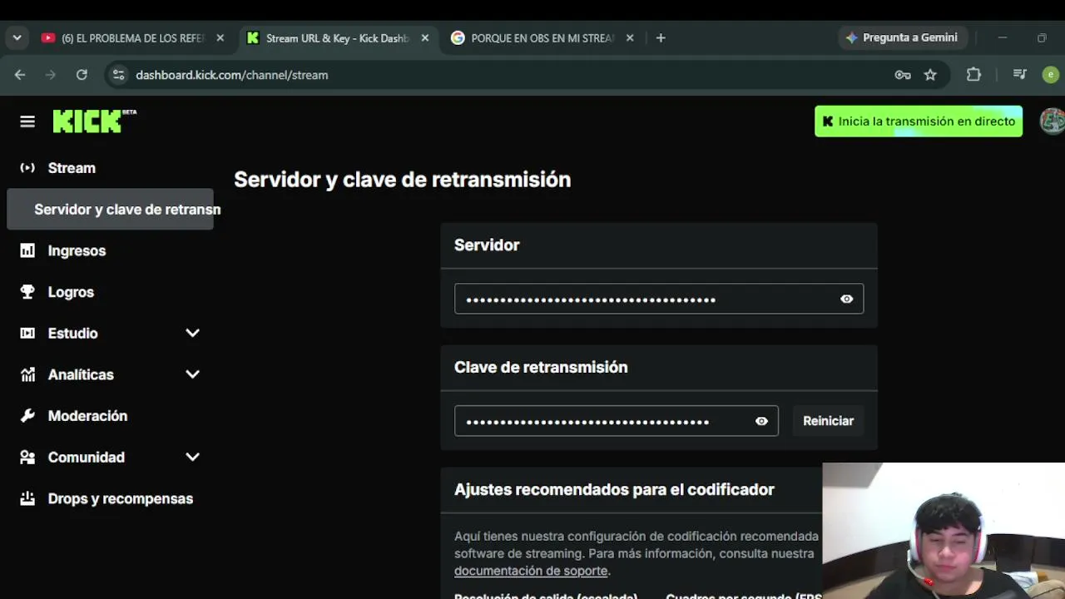Expand the Comunidad submenu
The width and height of the screenshot is (1065, 599).
pyautogui.click(x=192, y=457)
